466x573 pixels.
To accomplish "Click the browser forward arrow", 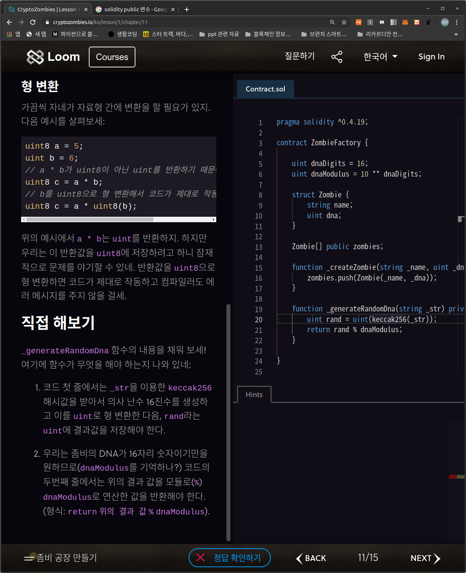I will tap(21, 22).
